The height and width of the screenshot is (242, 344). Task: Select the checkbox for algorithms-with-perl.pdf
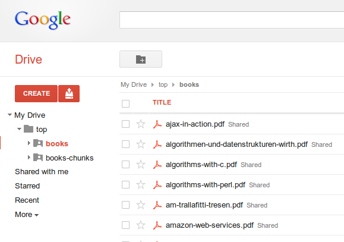point(126,185)
